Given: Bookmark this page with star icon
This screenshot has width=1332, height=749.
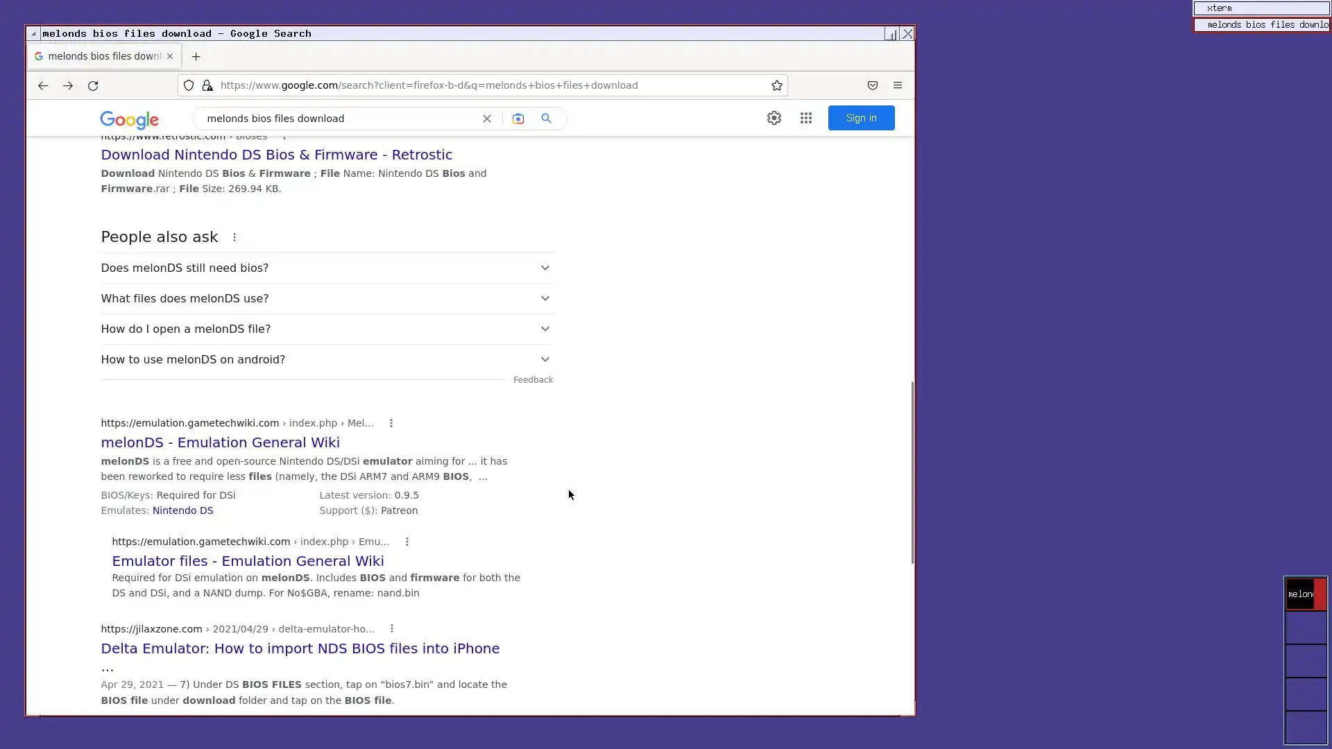Looking at the screenshot, I should point(776,85).
